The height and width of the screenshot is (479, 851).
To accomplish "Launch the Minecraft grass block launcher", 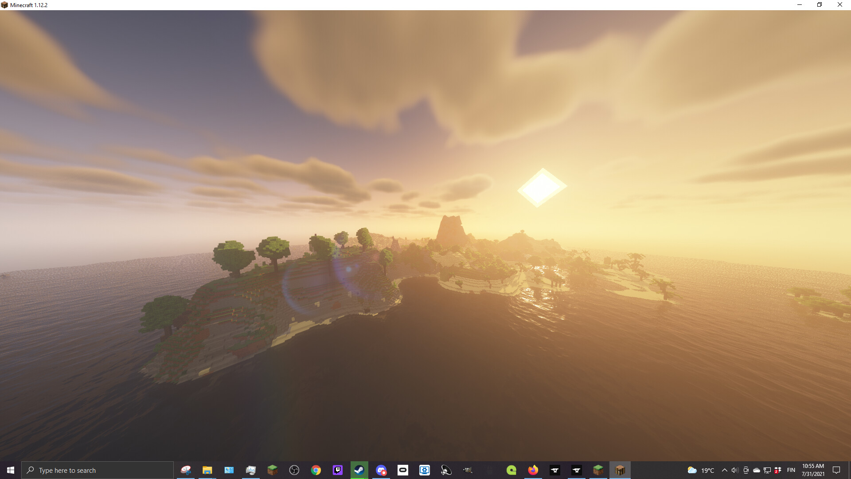I will click(x=598, y=470).
